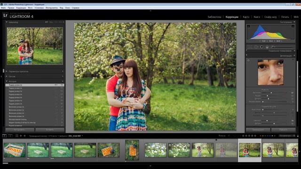Set navigator zoom to FIT
The height and width of the screenshot is (169, 301).
(x=47, y=22)
